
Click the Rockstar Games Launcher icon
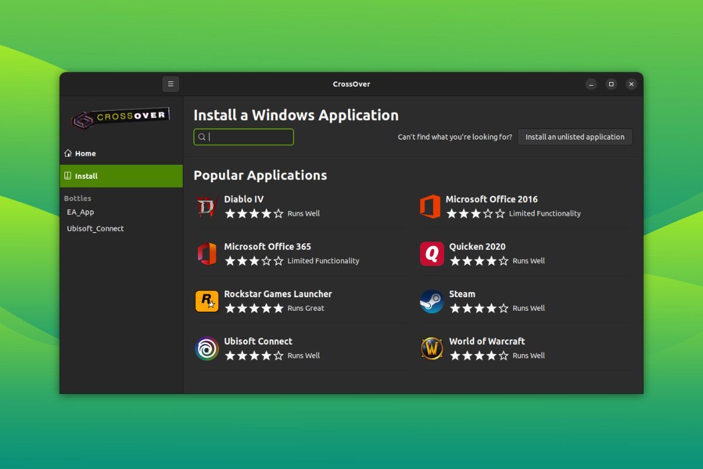206,301
